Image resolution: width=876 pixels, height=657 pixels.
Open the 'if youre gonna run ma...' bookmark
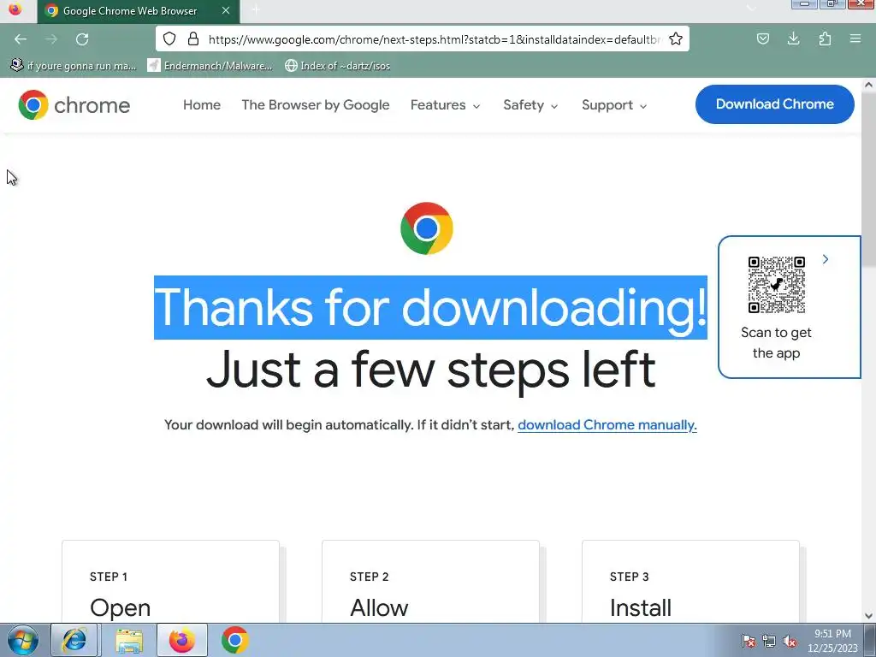[x=74, y=65]
